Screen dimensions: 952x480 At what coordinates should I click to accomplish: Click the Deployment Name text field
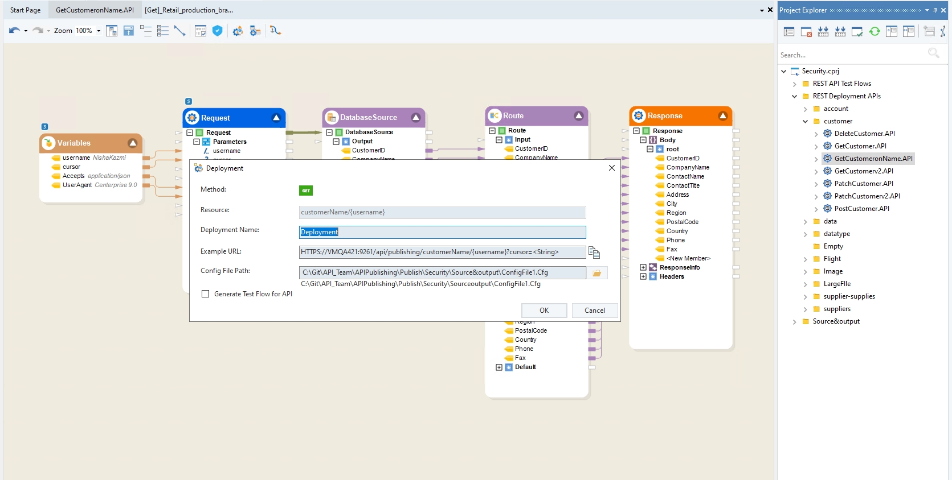442,232
